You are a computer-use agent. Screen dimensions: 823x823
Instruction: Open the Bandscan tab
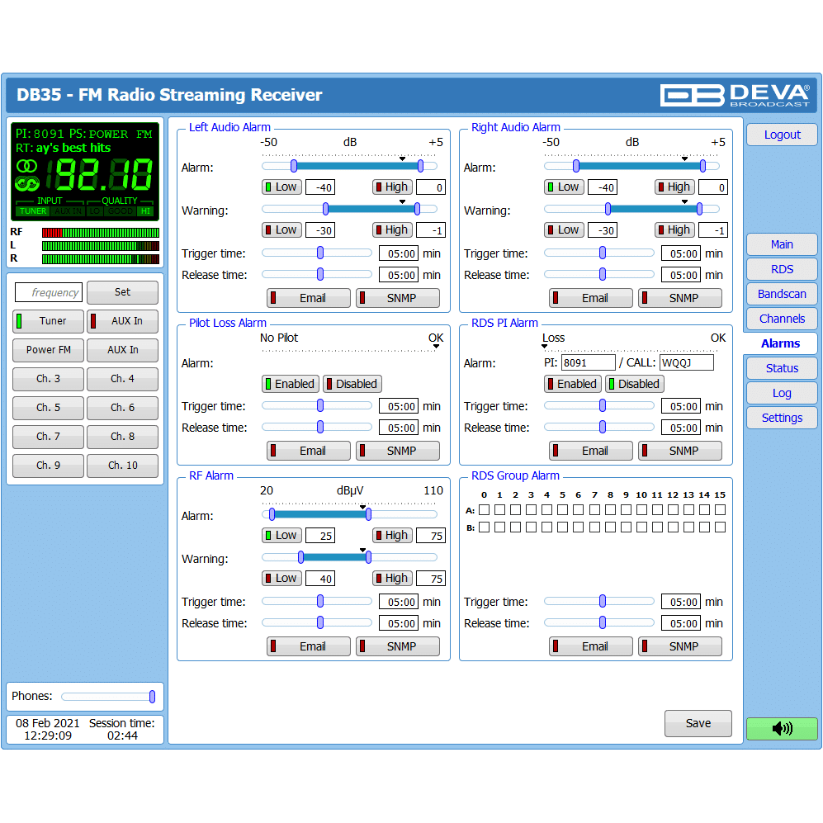pos(781,294)
